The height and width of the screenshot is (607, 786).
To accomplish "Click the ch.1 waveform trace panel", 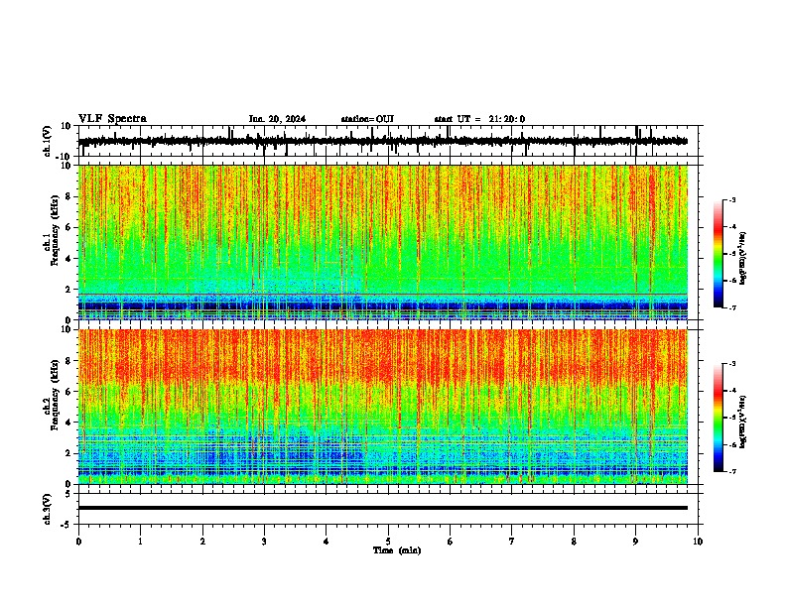I will [x=388, y=141].
